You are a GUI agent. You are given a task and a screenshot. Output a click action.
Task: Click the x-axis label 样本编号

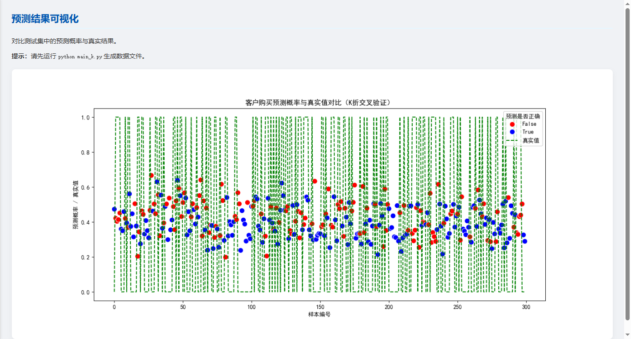(x=319, y=314)
